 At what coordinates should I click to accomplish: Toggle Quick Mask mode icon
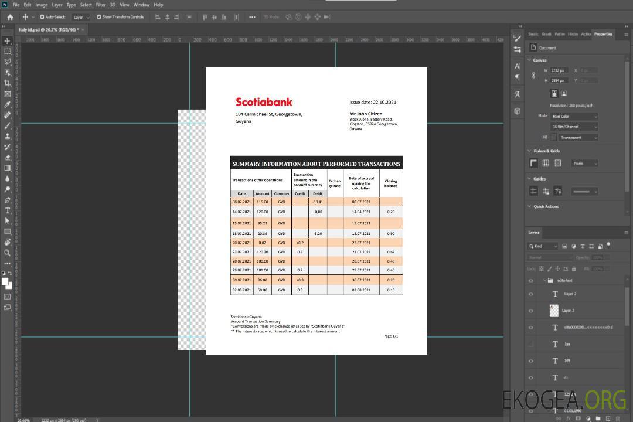point(7,297)
